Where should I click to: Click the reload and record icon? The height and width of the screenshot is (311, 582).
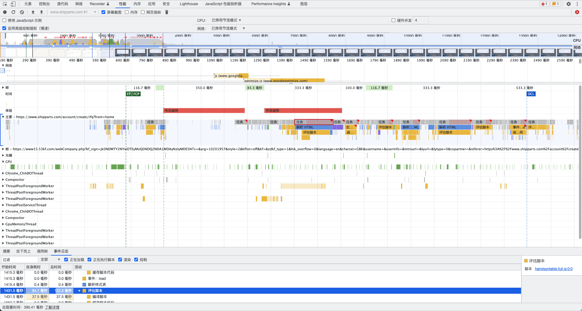coord(13,12)
